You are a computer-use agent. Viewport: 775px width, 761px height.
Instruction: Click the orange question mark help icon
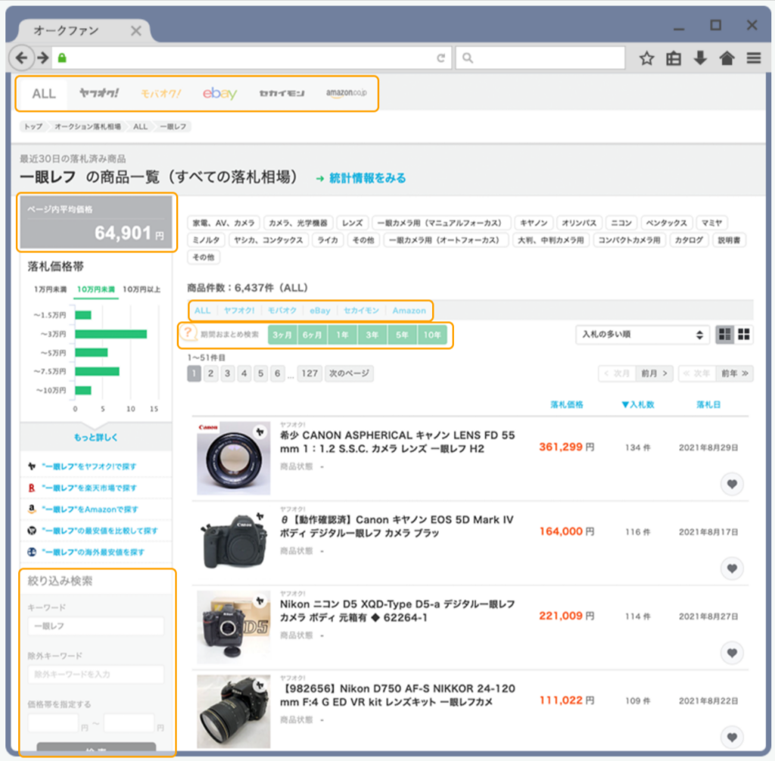pyautogui.click(x=188, y=334)
